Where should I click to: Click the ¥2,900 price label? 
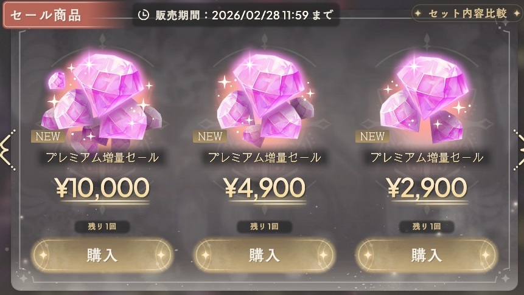pos(427,188)
